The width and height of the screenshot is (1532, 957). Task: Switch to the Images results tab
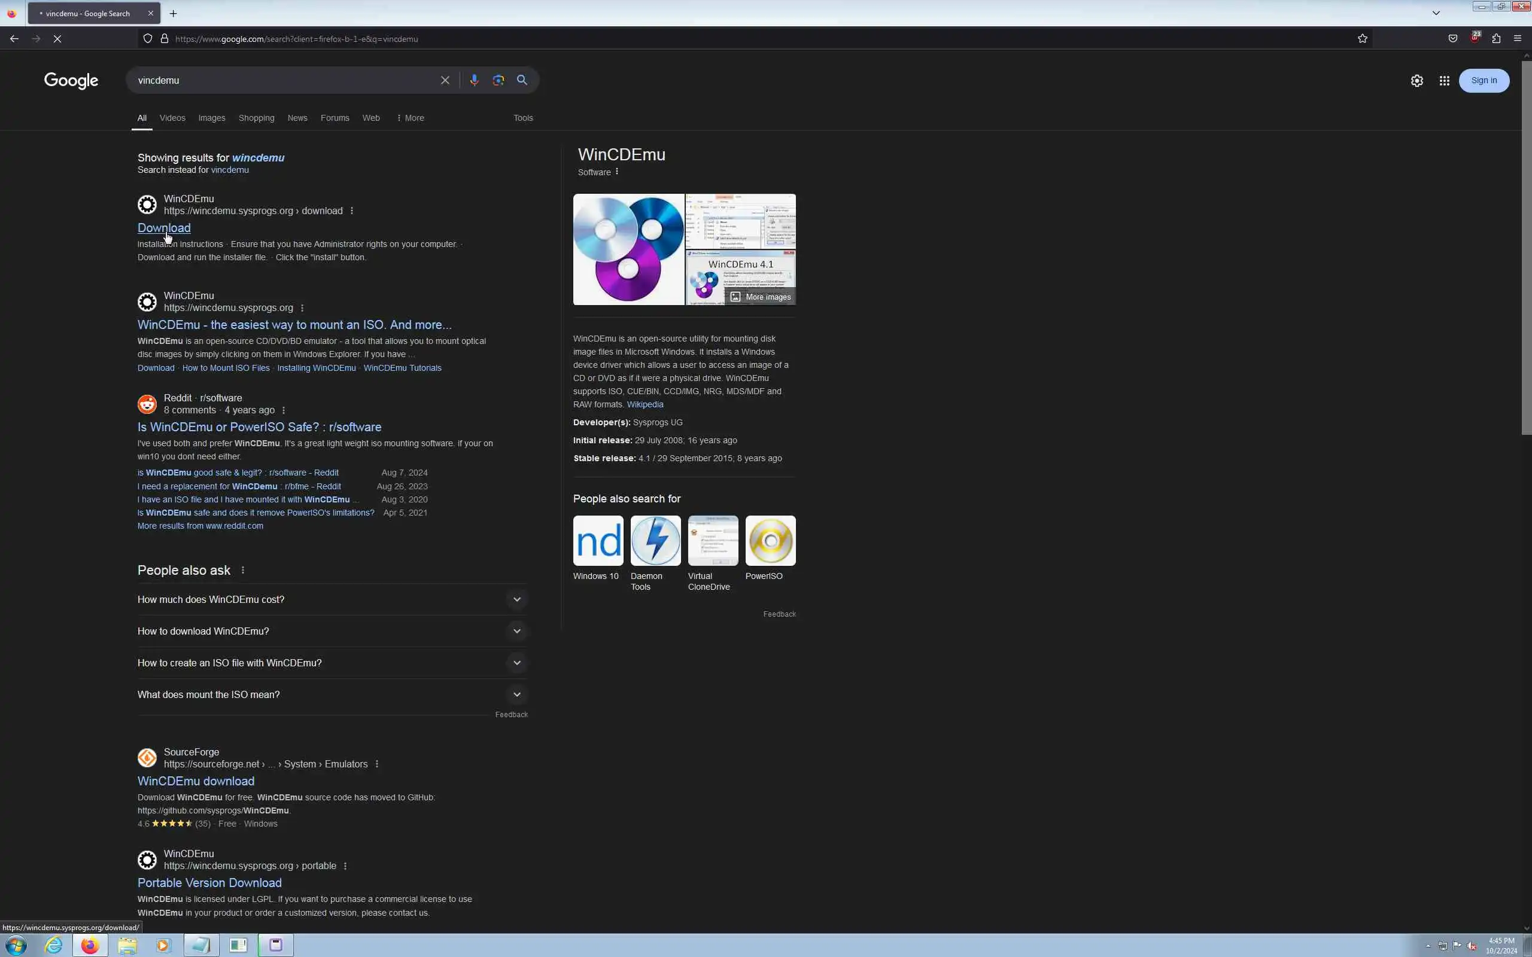(x=211, y=118)
